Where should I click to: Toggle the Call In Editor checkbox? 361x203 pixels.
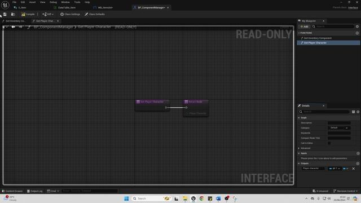(329, 143)
